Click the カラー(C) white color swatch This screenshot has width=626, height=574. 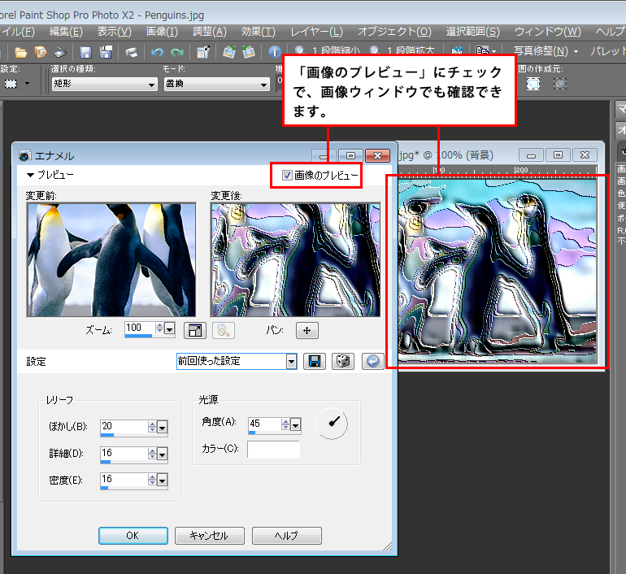pos(273,450)
